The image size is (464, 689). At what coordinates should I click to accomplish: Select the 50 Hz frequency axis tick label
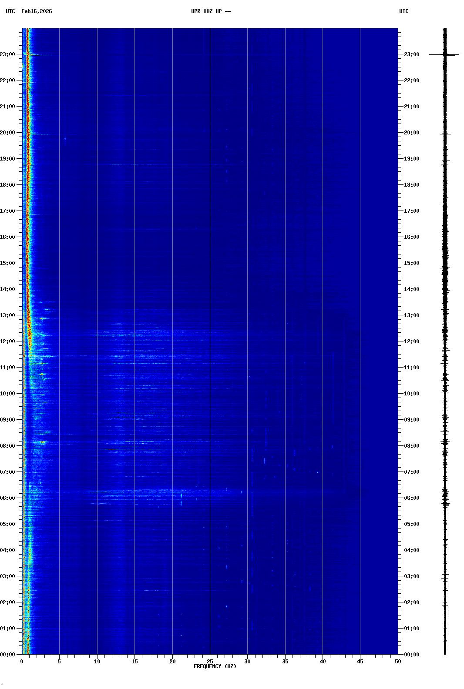398,662
